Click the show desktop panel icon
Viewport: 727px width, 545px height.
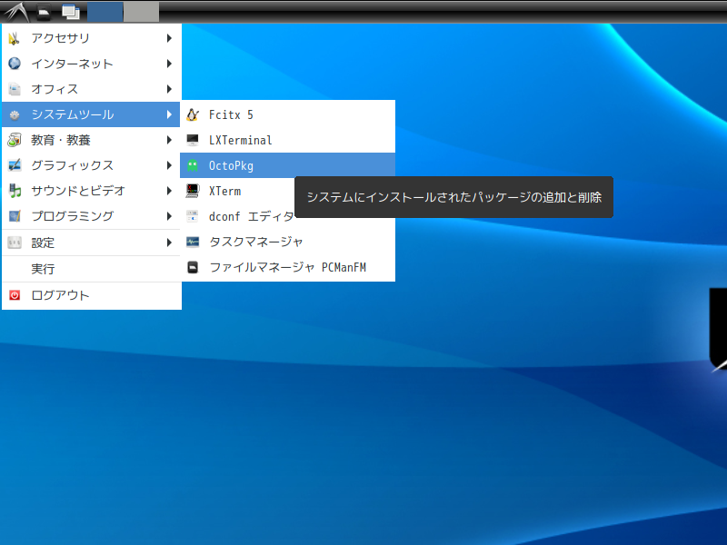(x=71, y=12)
